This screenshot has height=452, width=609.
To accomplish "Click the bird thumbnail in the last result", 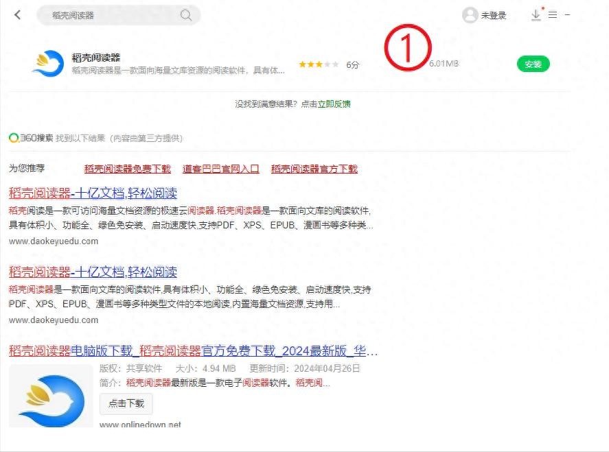I will (51, 398).
